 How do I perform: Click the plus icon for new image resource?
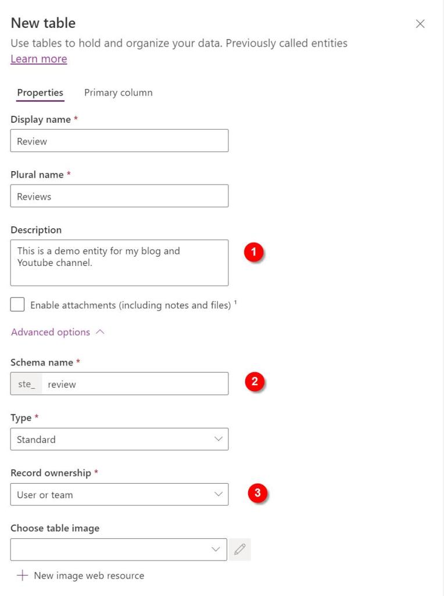coord(22,576)
